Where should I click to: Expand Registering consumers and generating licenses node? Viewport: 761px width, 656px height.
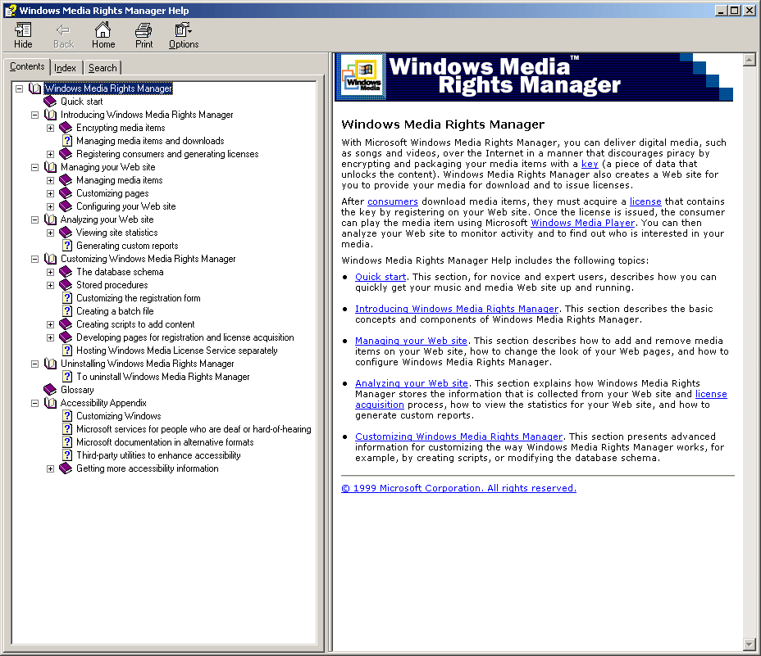51,154
